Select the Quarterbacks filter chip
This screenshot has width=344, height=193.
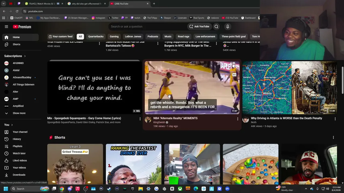pyautogui.click(x=96, y=36)
